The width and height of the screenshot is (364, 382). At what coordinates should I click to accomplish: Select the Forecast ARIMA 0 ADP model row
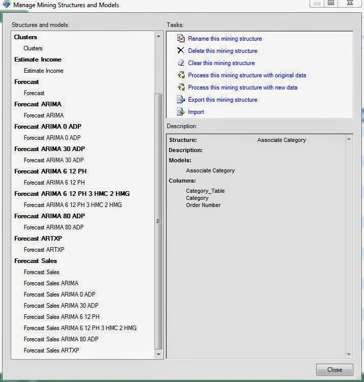click(52, 138)
